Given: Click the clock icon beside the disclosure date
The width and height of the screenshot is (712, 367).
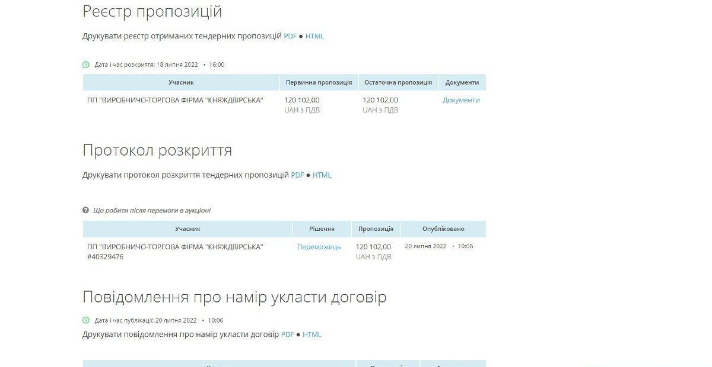Looking at the screenshot, I should coord(86,65).
